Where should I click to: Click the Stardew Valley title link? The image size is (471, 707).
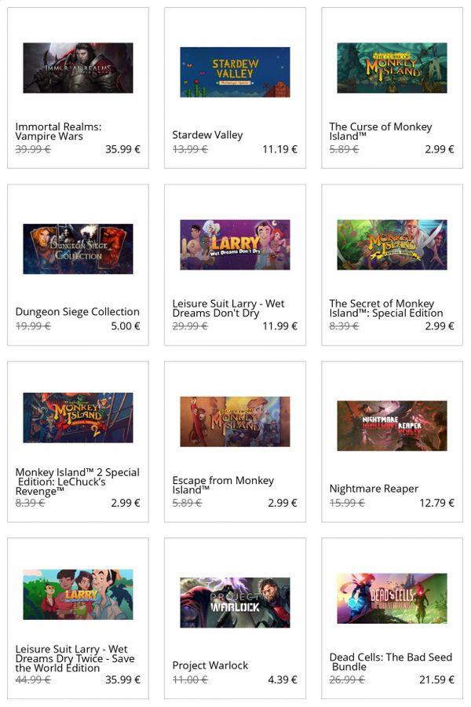tap(207, 135)
